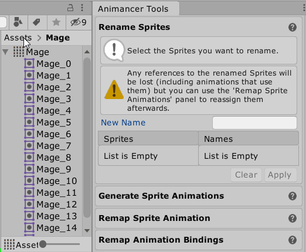Open the project panel three-dot menu
306x252 pixels.
[82, 8]
